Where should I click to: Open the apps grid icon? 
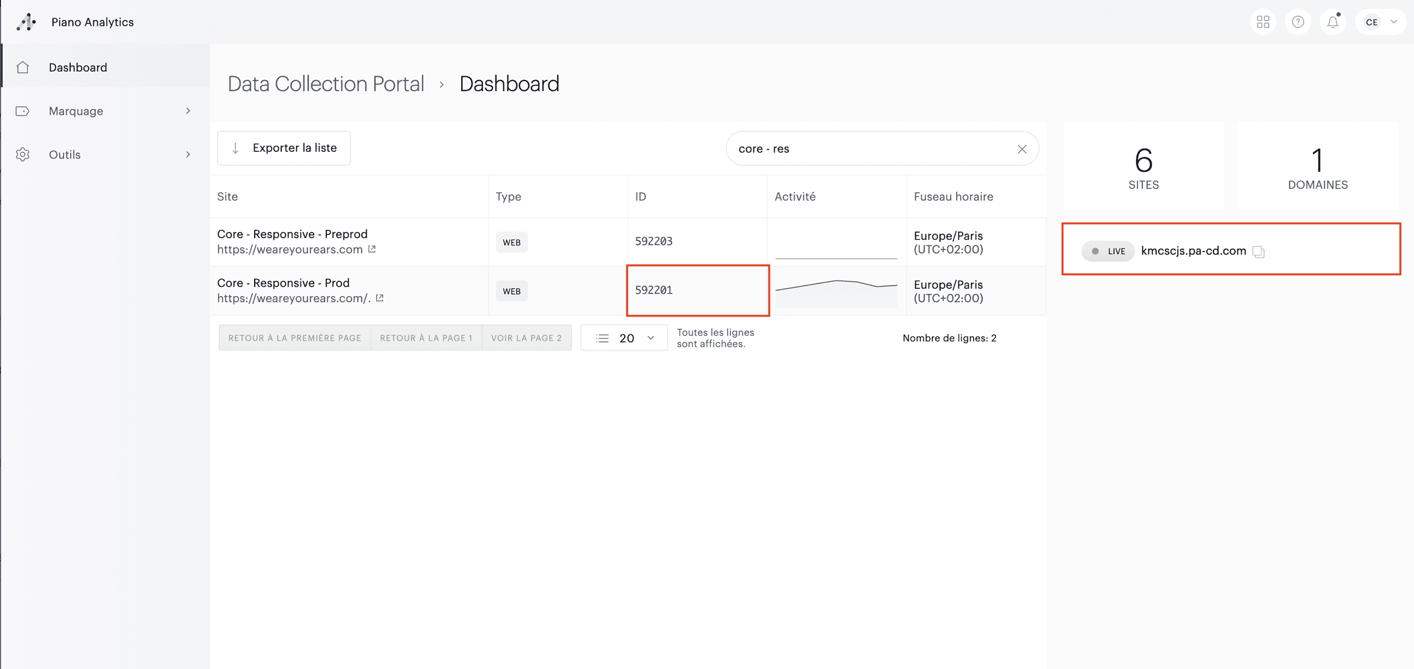click(x=1263, y=22)
